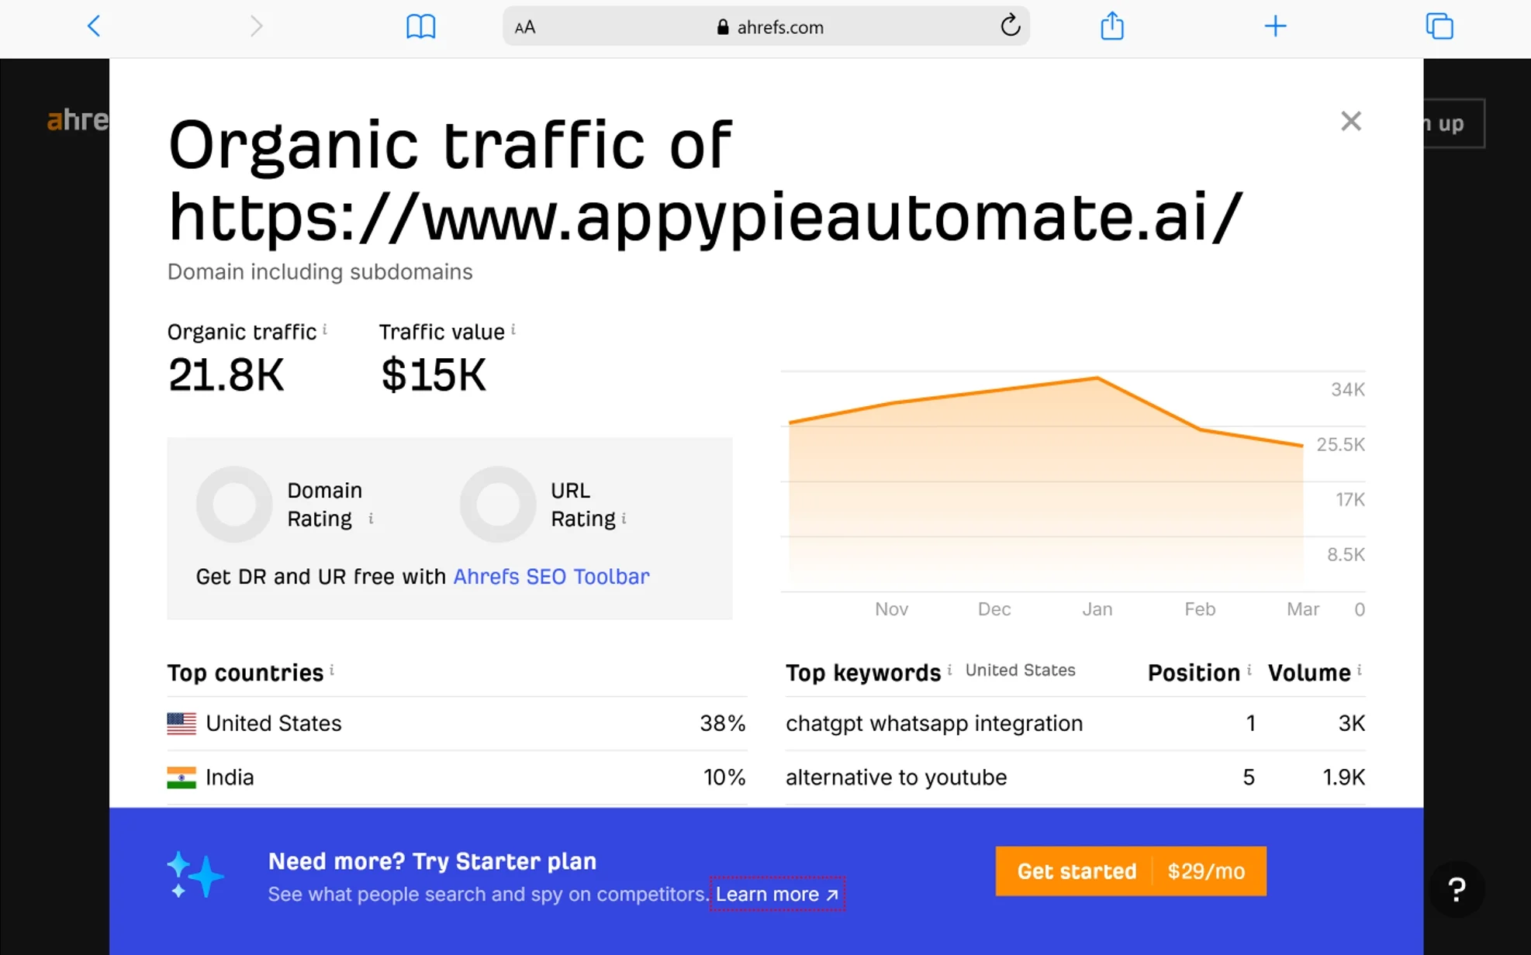Click the sparkle icon in banner
This screenshot has height=955, width=1531.
tap(195, 874)
